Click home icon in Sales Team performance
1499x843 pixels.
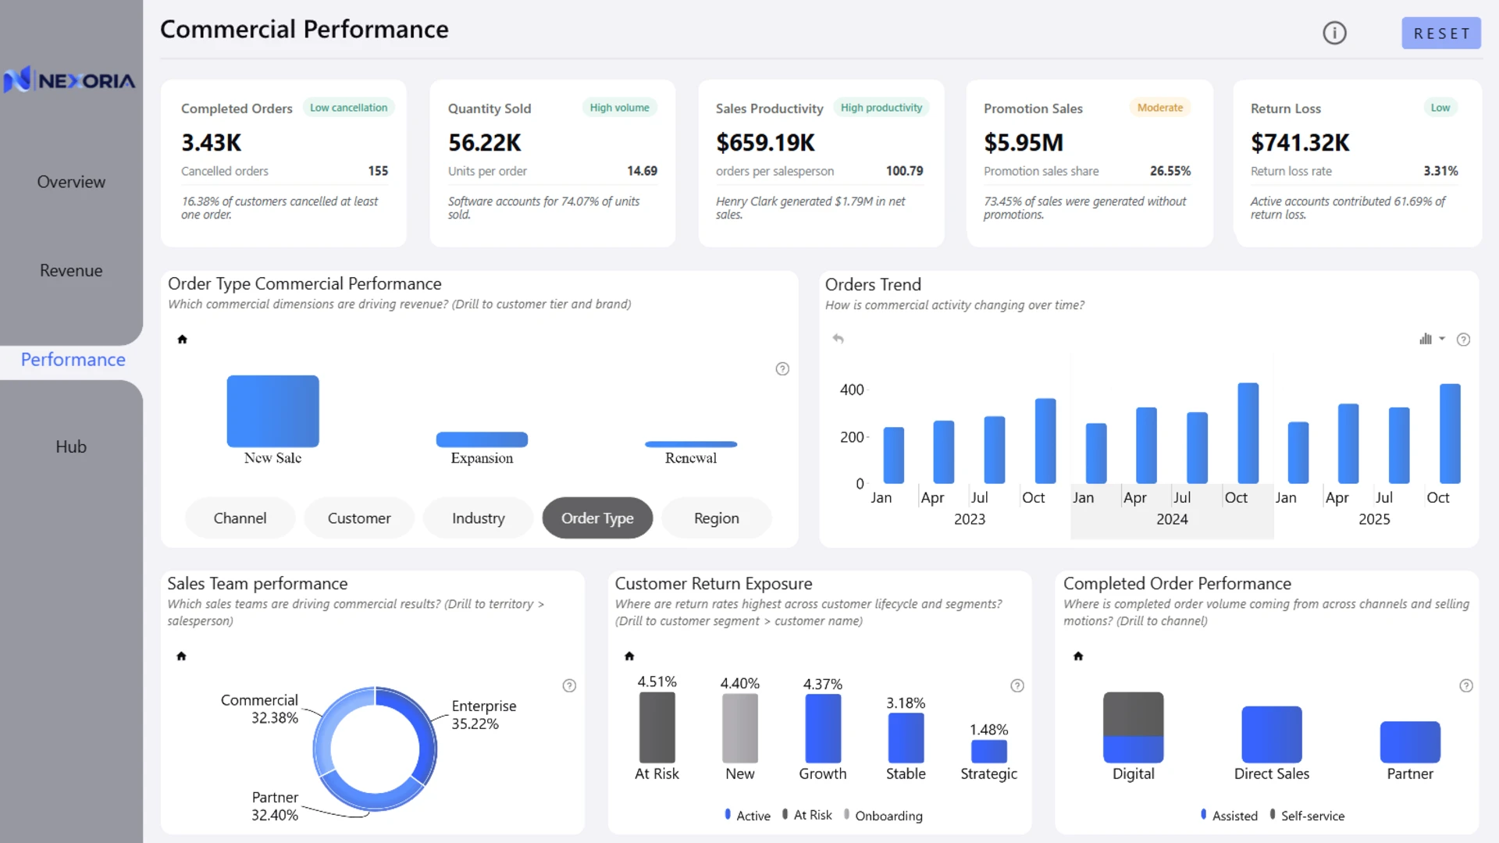coord(181,656)
